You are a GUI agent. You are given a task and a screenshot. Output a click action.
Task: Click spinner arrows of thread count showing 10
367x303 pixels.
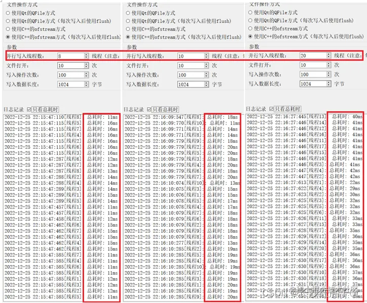tap(207, 56)
